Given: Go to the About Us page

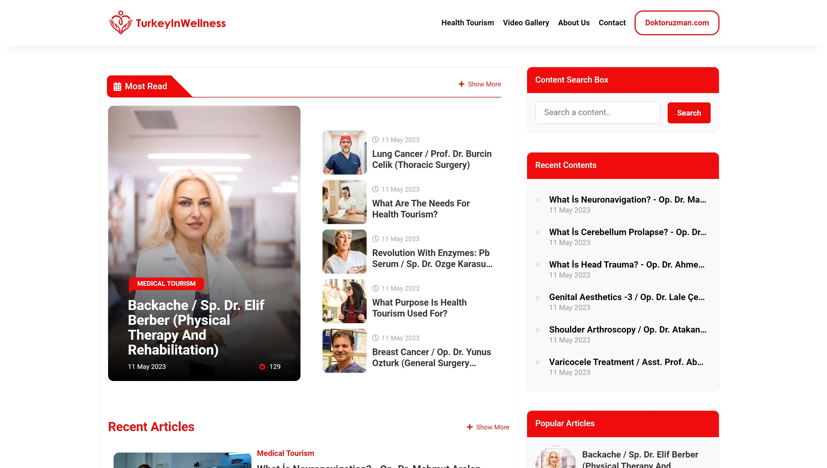Looking at the screenshot, I should click(x=573, y=23).
